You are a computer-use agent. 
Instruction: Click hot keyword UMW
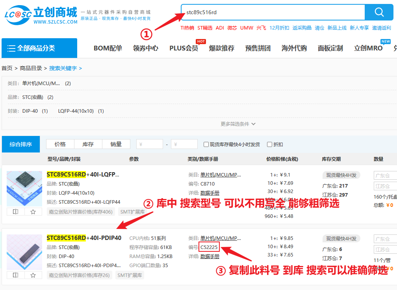247,28
